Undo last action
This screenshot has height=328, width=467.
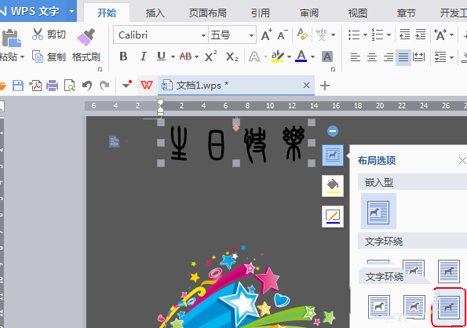click(87, 86)
